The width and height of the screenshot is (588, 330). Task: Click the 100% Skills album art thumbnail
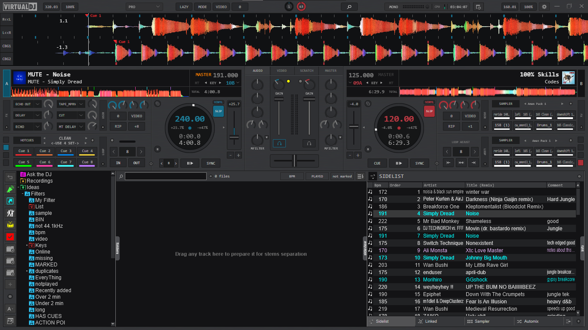(x=569, y=77)
